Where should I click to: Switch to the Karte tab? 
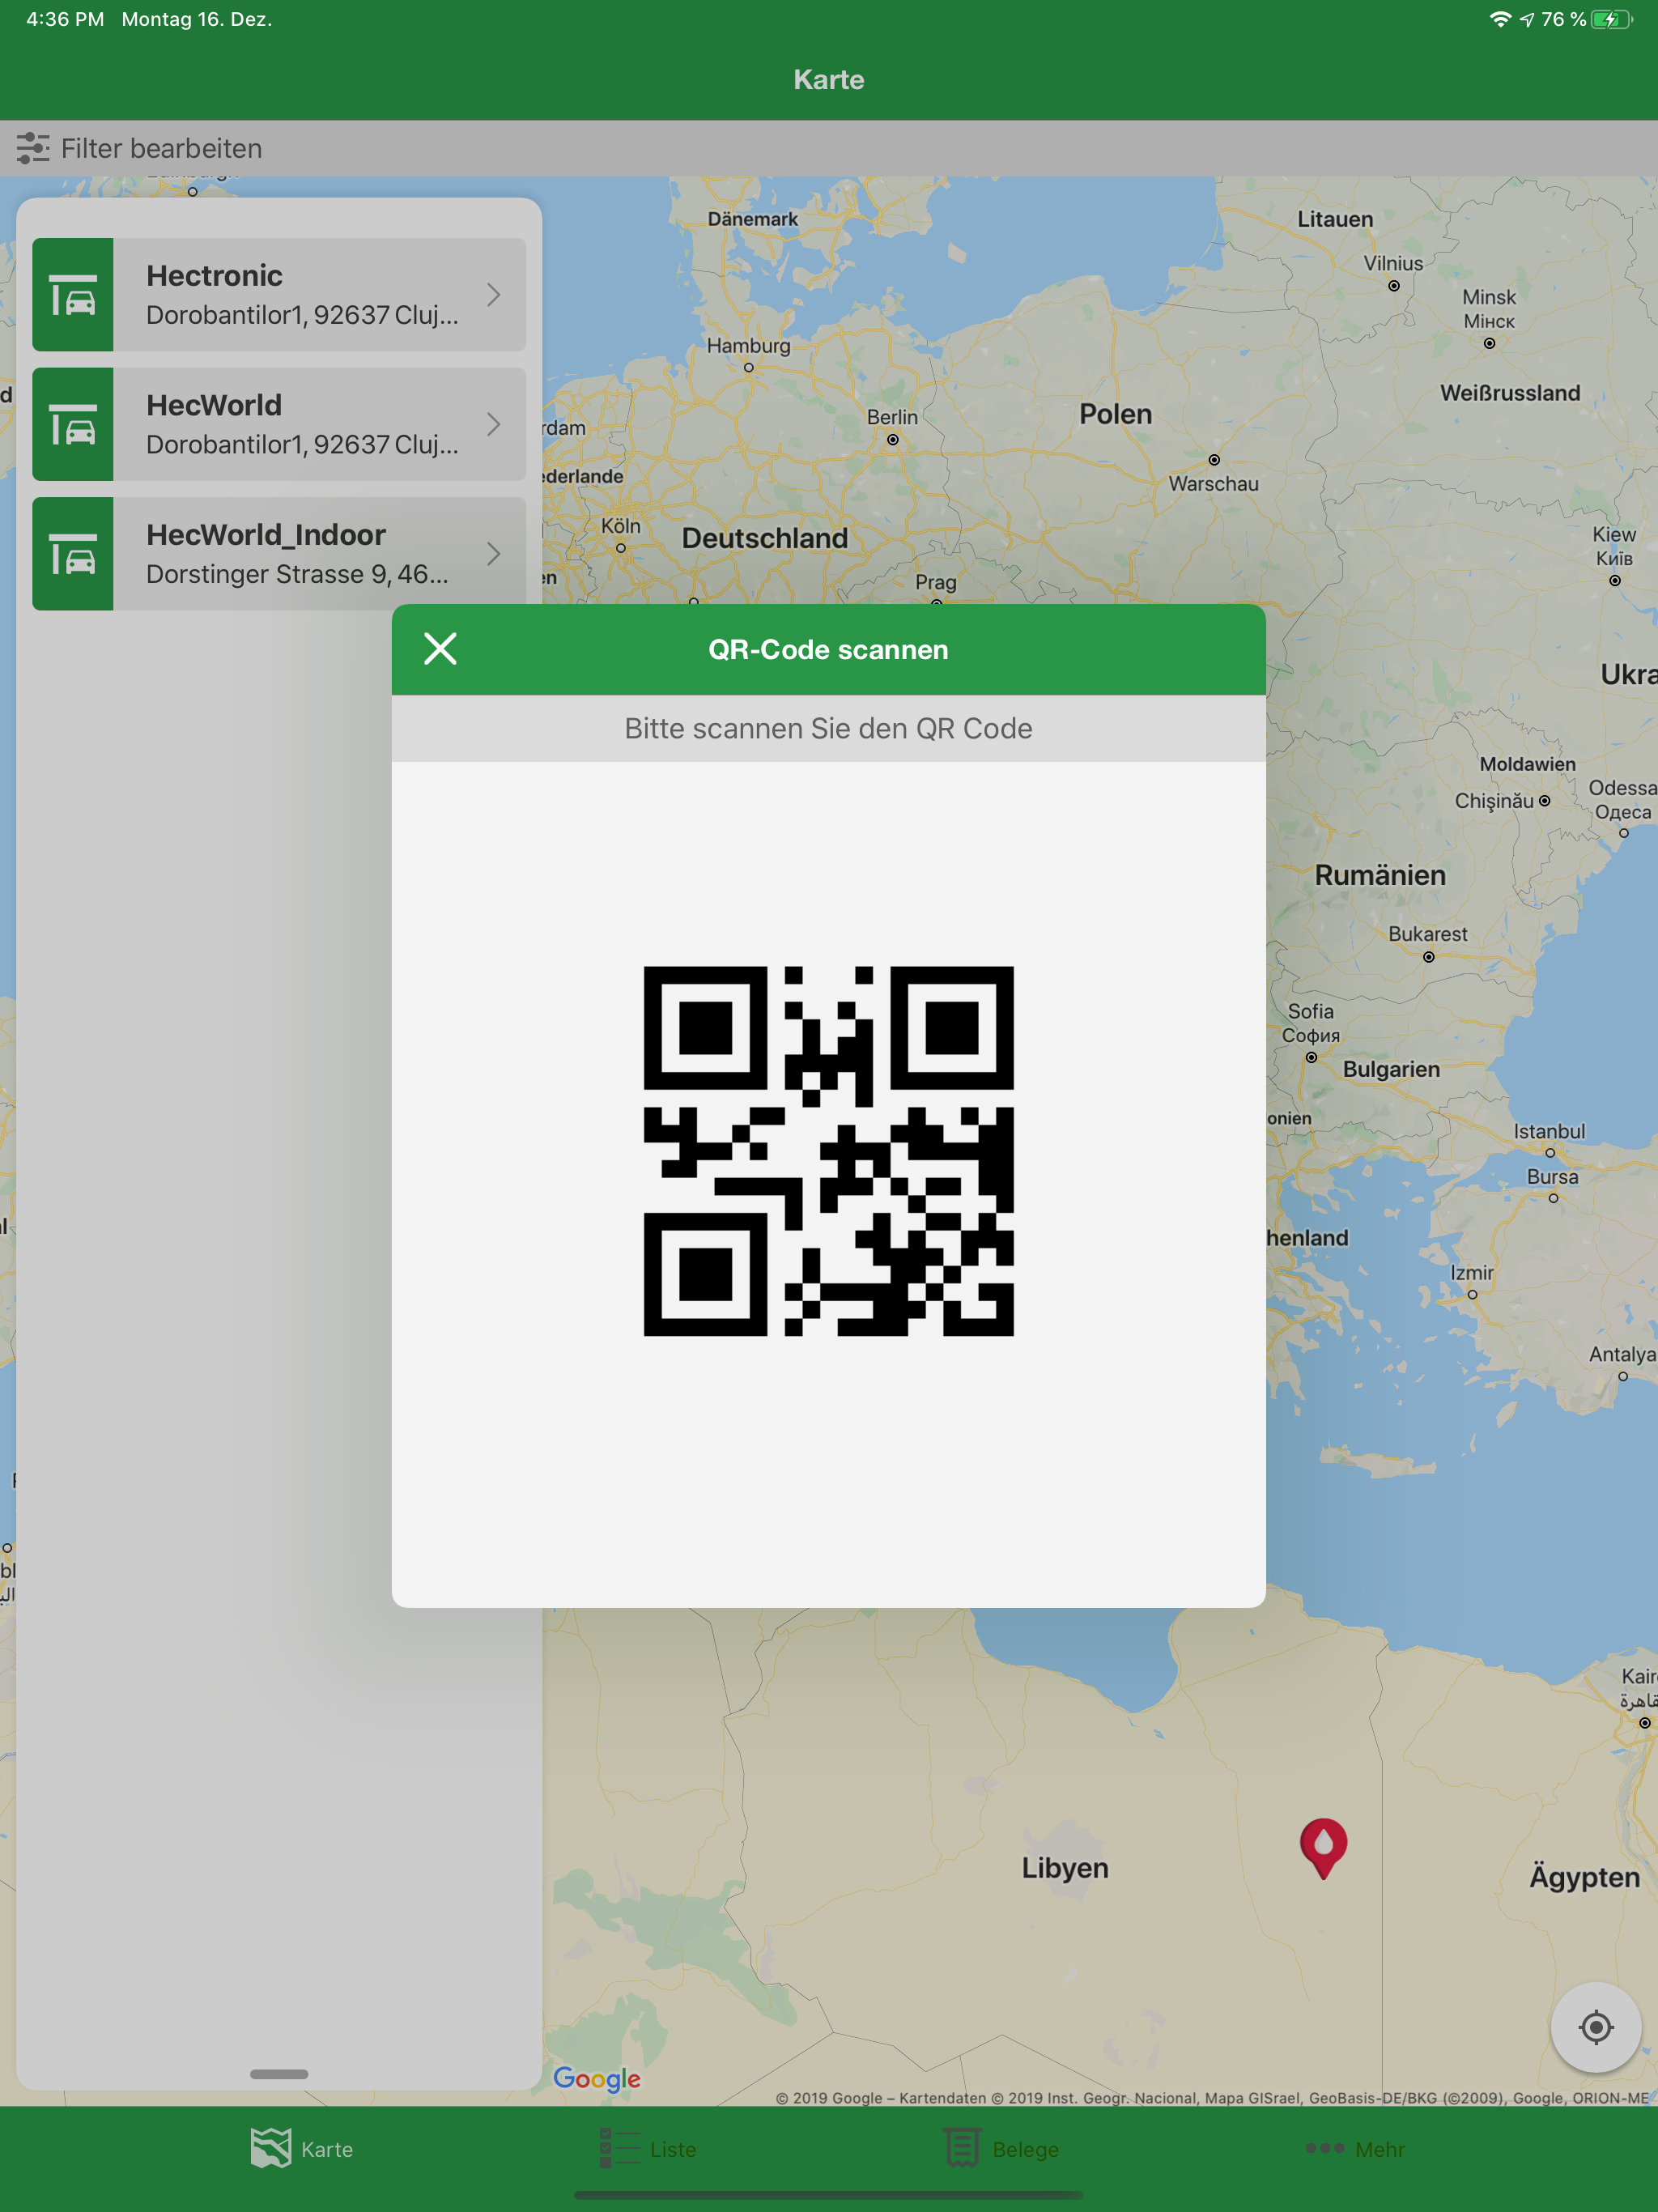pyautogui.click(x=302, y=2148)
